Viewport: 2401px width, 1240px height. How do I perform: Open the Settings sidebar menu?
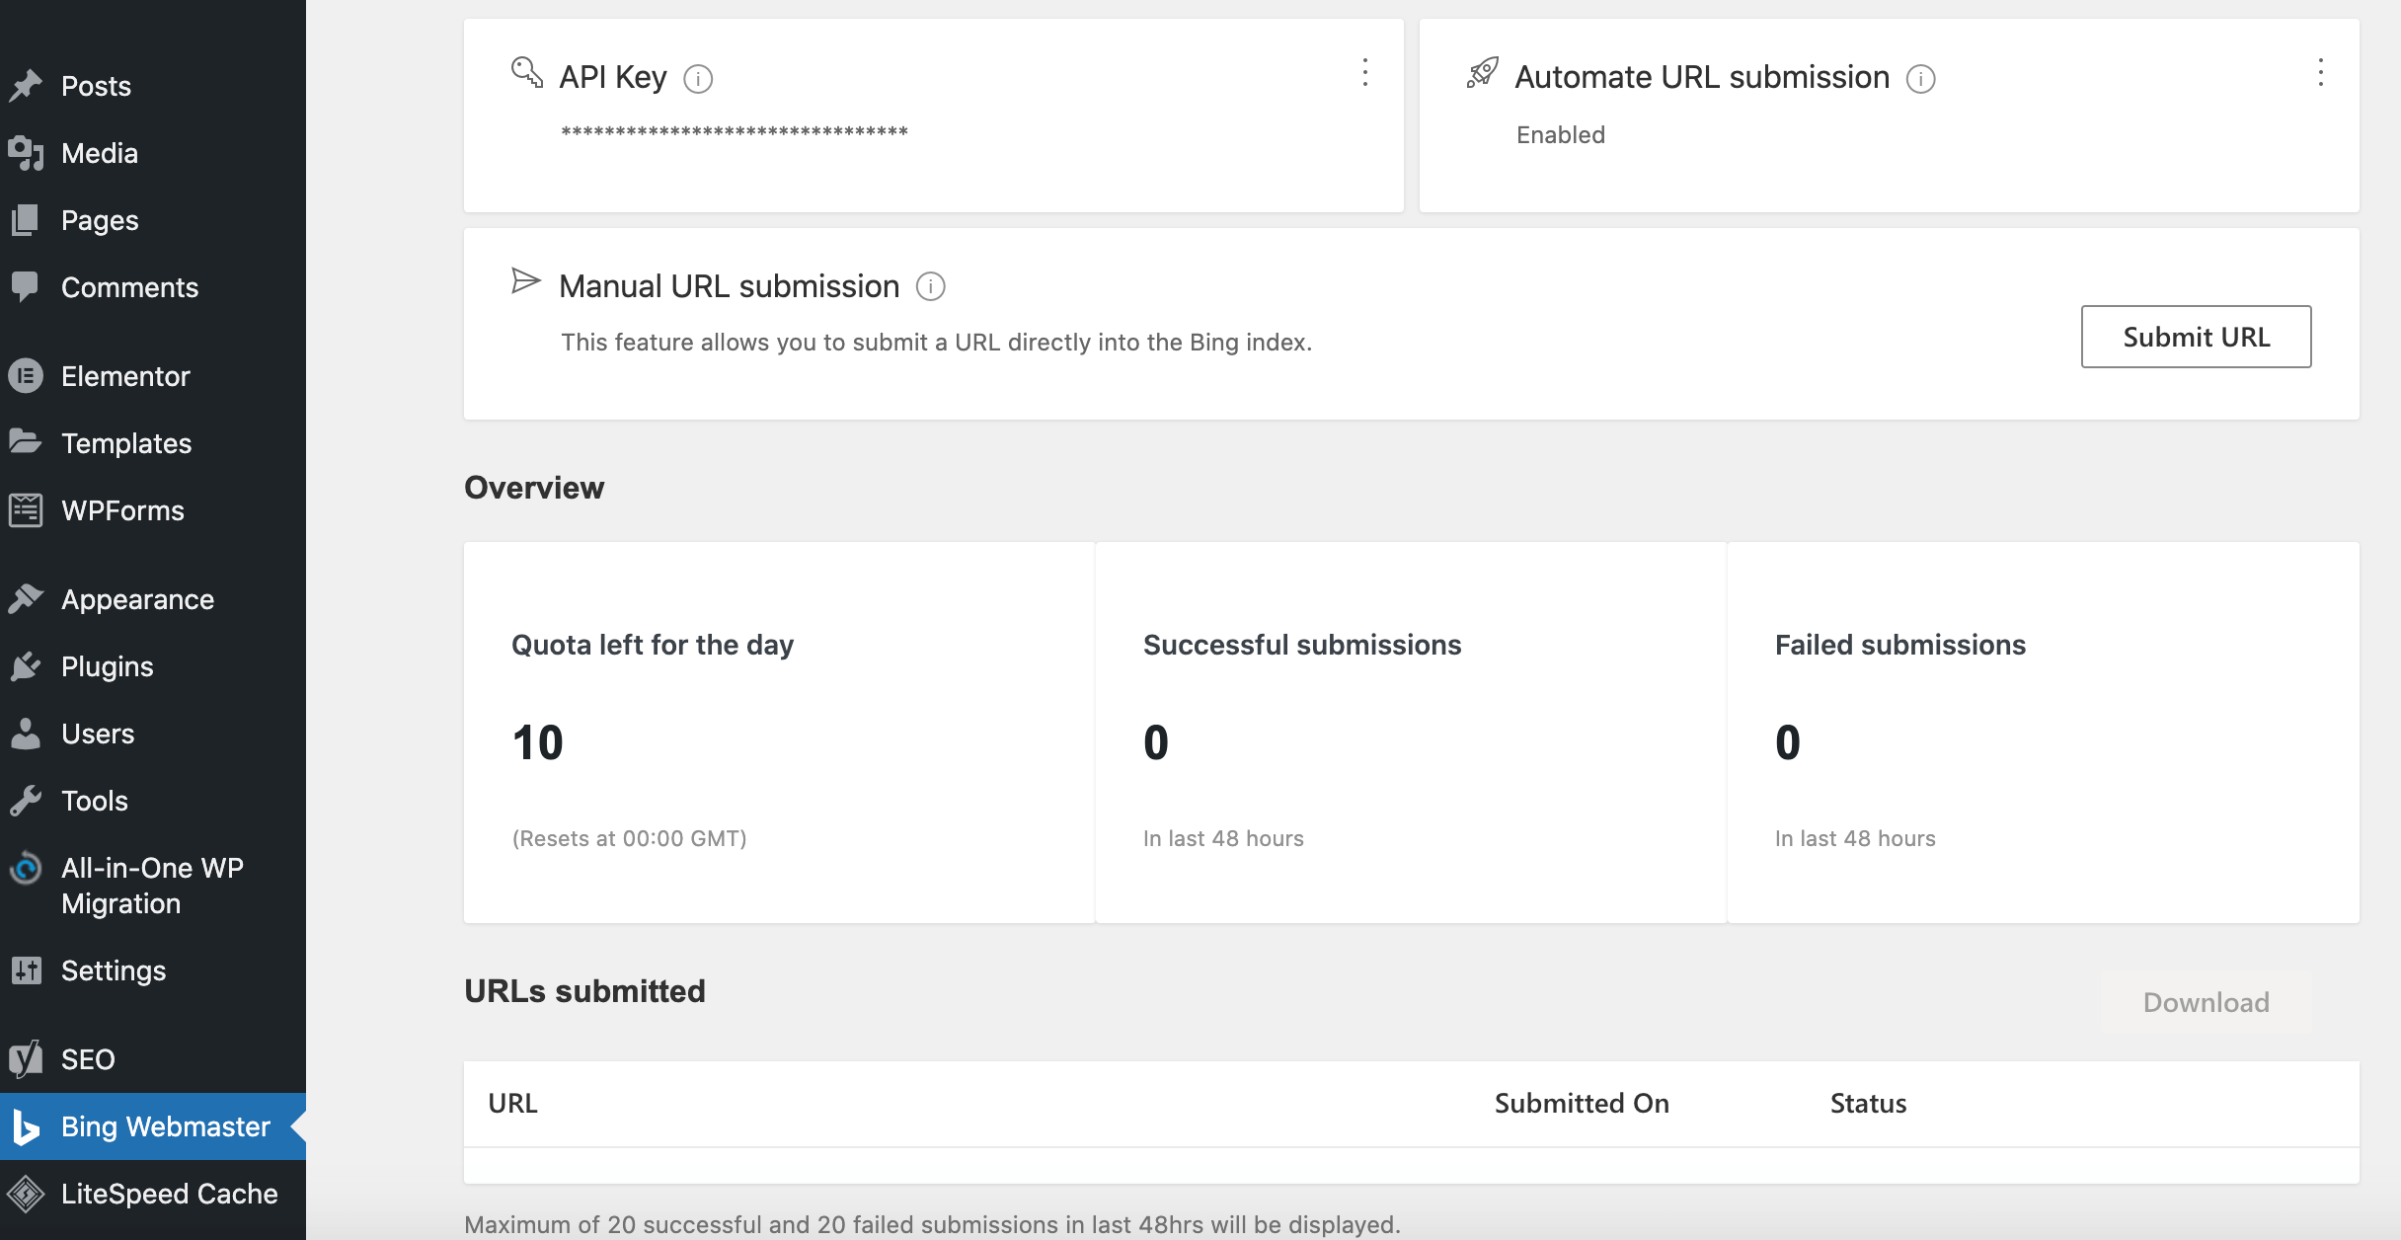point(113,970)
